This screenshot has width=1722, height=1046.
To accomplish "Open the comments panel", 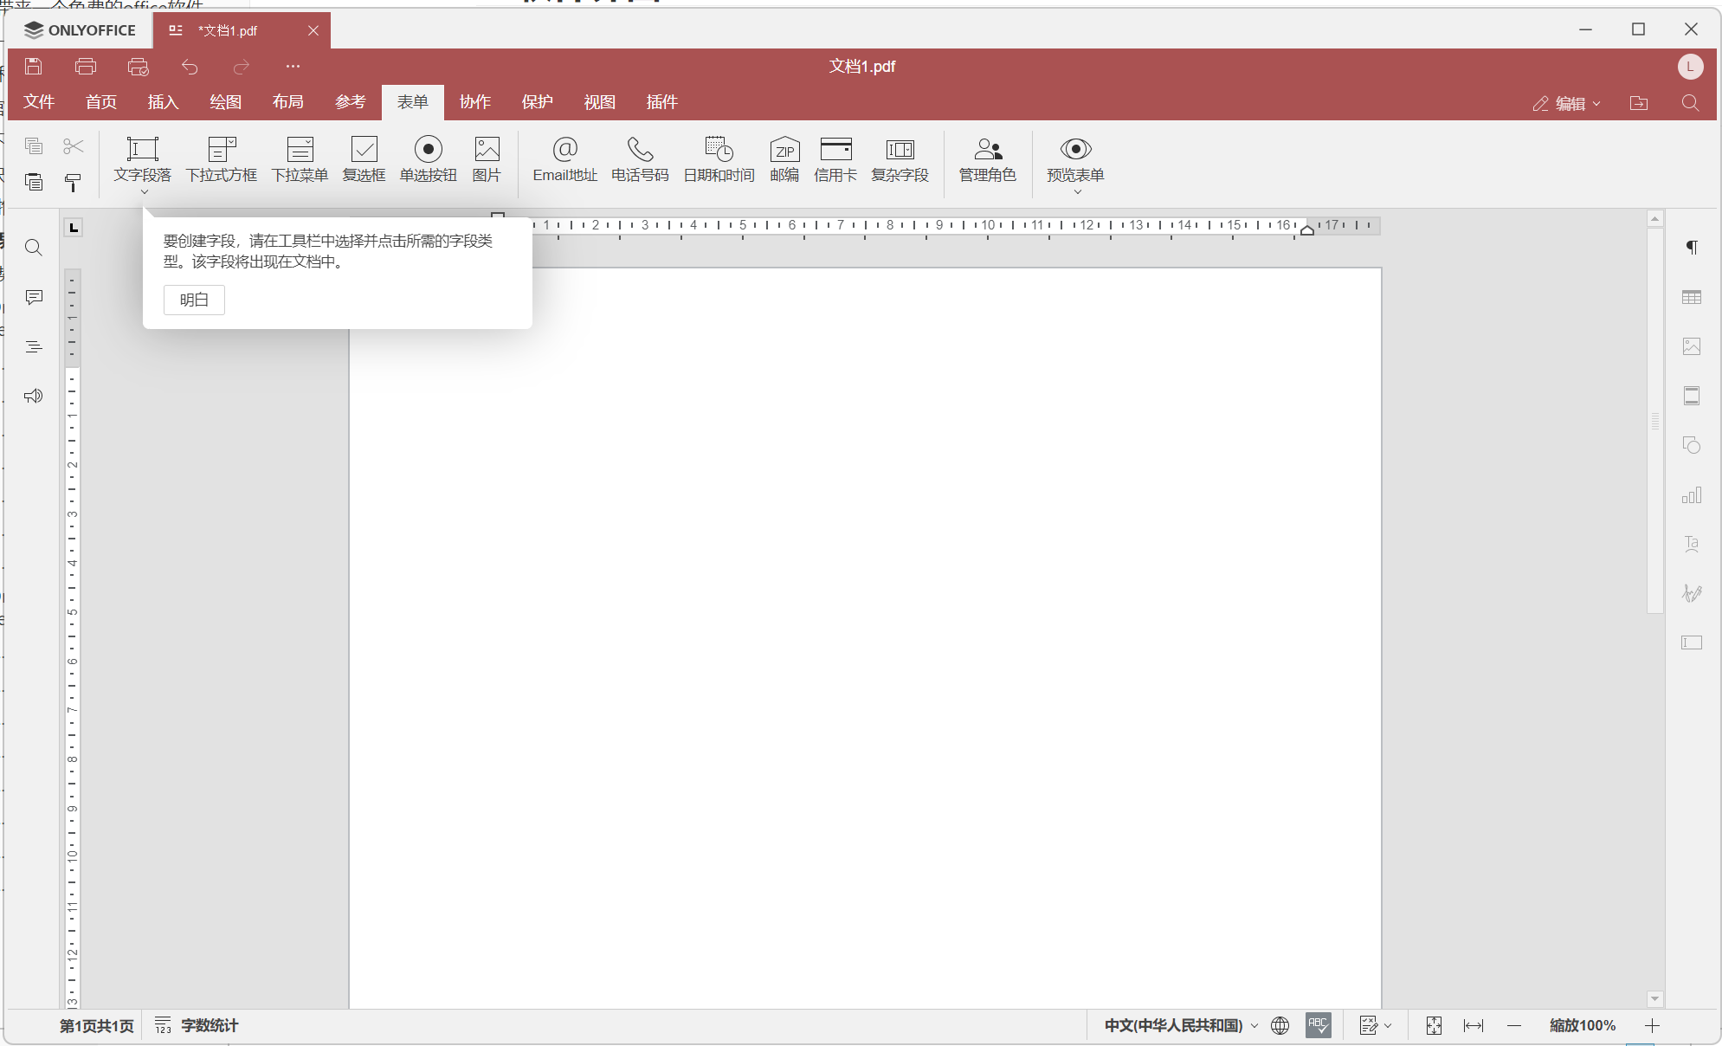I will (x=33, y=297).
